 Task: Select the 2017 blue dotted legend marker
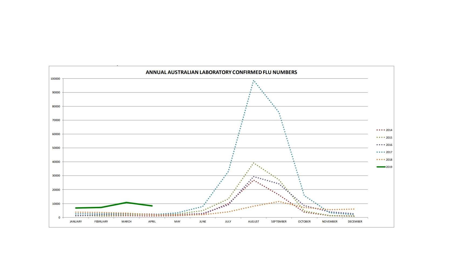coord(380,152)
